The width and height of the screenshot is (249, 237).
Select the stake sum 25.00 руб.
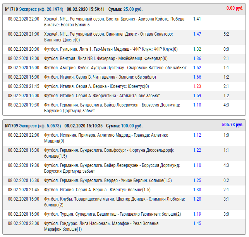click(133, 9)
